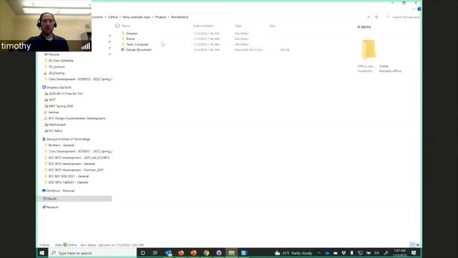This screenshot has height=258, width=458.
Task: Click the volume icon in system tray
Action: tap(377, 253)
